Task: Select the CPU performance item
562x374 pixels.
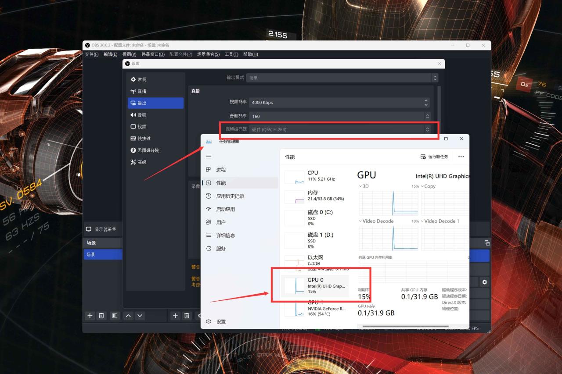Action: tap(315, 176)
